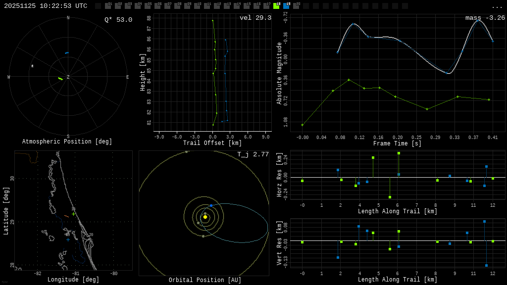The width and height of the screenshot is (507, 285).
Task: Click the T_j 2.77 value label
Action: pyautogui.click(x=253, y=154)
